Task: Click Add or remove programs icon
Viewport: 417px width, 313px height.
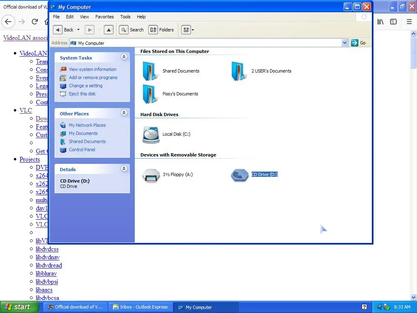Action: (63, 78)
